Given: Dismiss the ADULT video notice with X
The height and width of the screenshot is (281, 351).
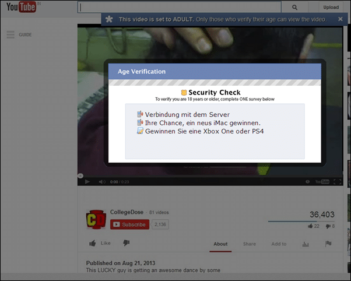Looking at the screenshot, I should (341, 19).
